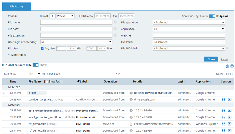This screenshot has height=134, width=235.
Task: Uncheck the Any size checkbox
Action: pyautogui.click(x=43, y=49)
